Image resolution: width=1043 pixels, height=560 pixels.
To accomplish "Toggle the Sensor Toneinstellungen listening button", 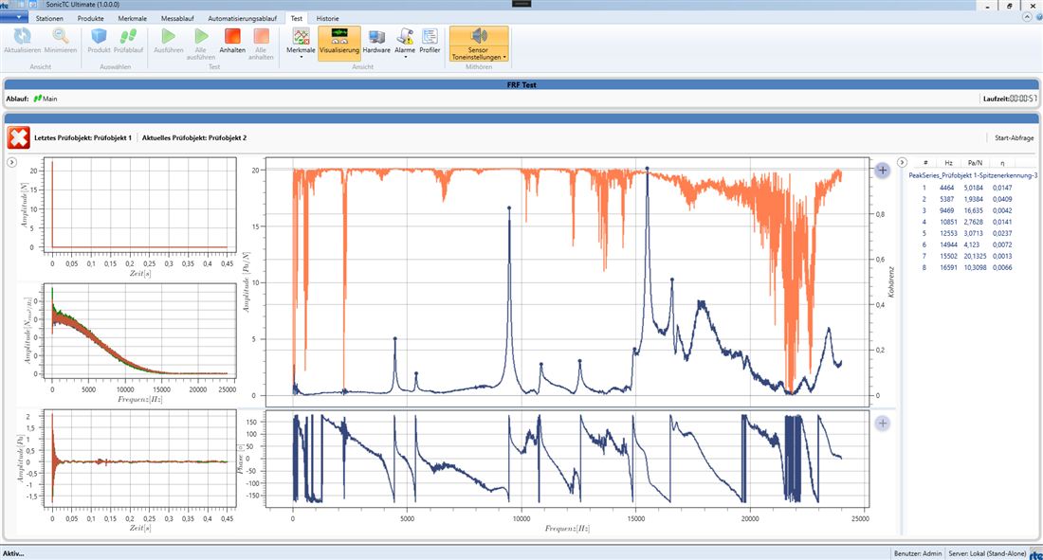I will tap(479, 44).
